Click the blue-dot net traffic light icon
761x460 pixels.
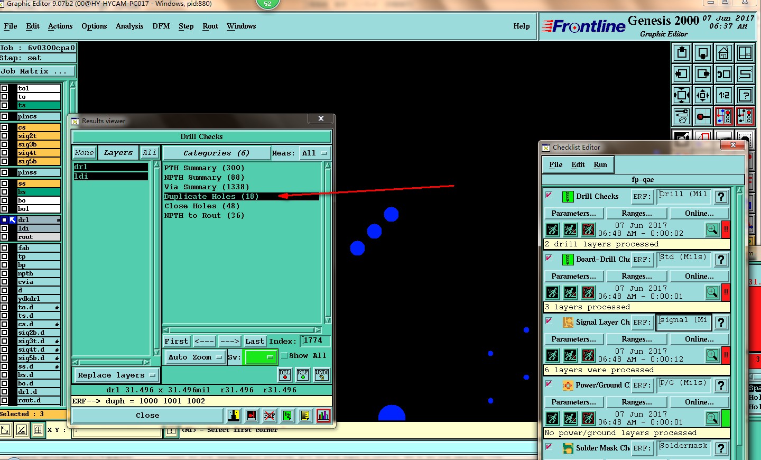[x=724, y=116]
